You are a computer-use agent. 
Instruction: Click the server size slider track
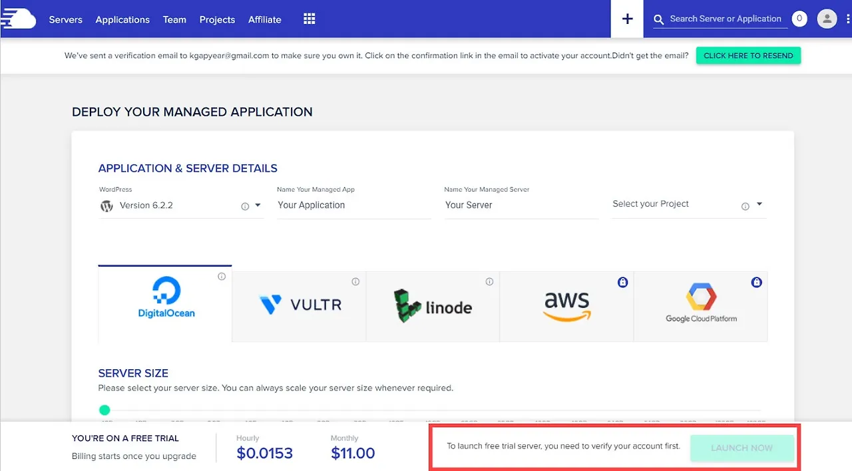pyautogui.click(x=433, y=410)
